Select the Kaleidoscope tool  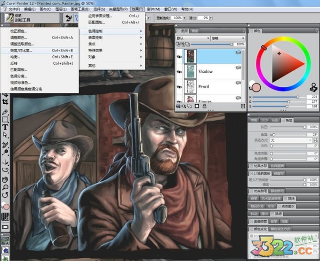(x=5, y=170)
